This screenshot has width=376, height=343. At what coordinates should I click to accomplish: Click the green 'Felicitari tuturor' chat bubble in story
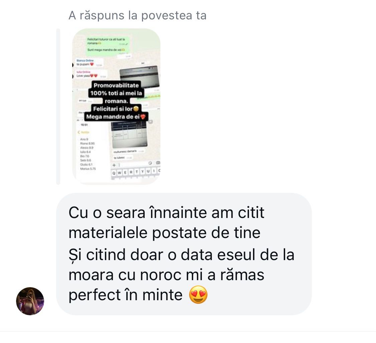[108, 41]
